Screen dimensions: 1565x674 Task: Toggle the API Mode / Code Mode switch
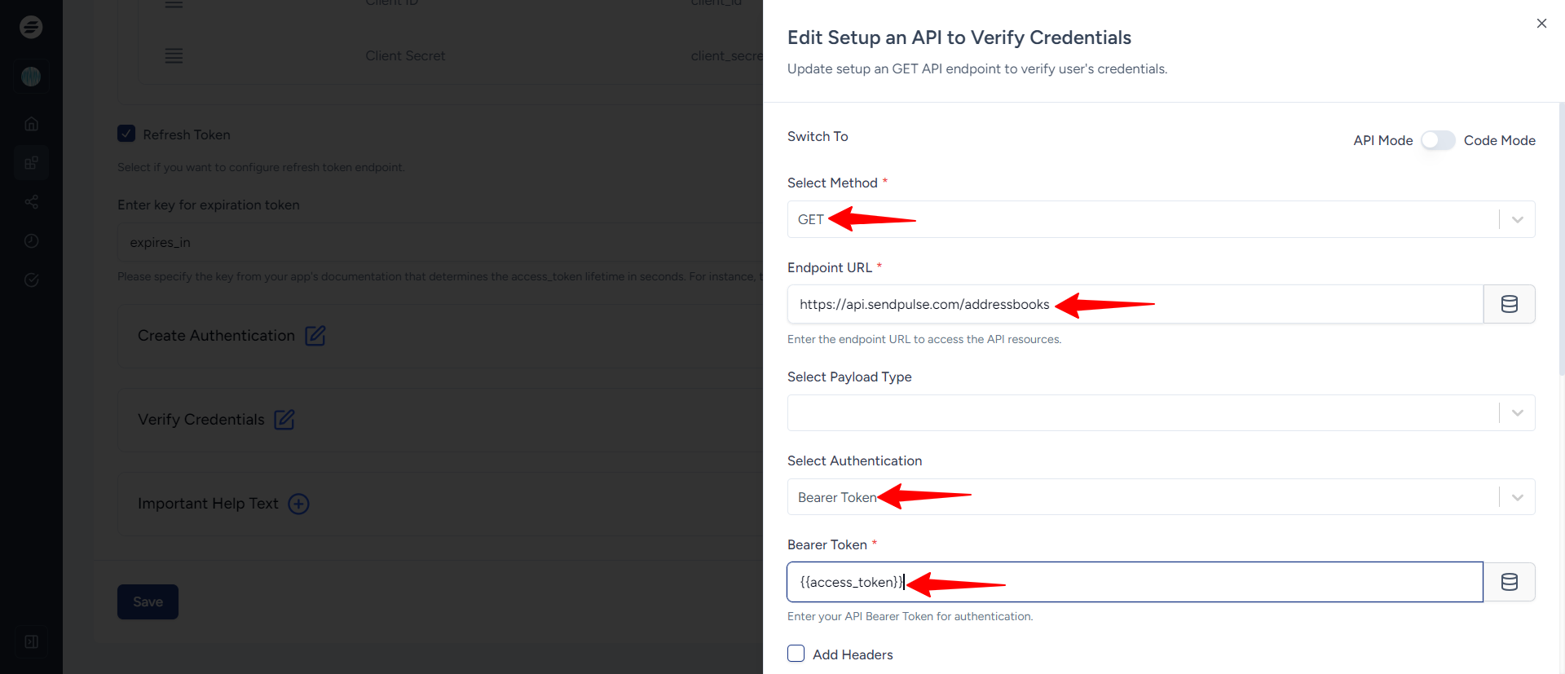[x=1438, y=140]
